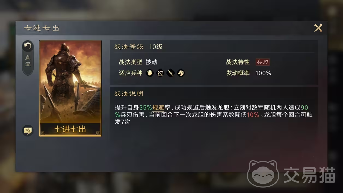The height and width of the screenshot is (193, 343).
Task: Tap the 被动 tactic type value
Action: click(x=152, y=62)
